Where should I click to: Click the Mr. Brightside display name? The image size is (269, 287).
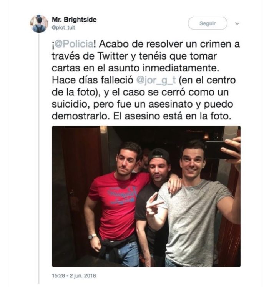click(x=74, y=19)
